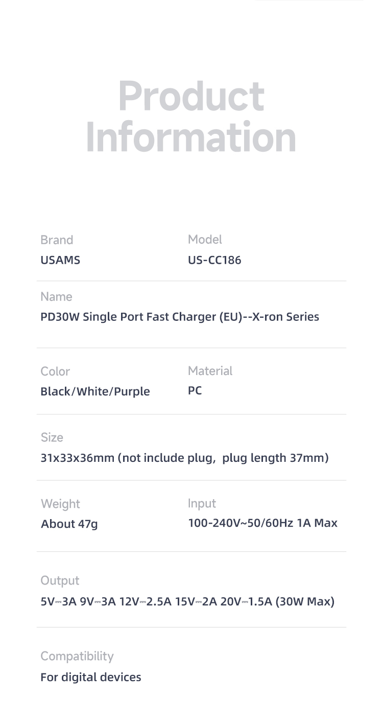Select the USAMS brand value
Viewport: 383px width, 702px height.
click(60, 260)
